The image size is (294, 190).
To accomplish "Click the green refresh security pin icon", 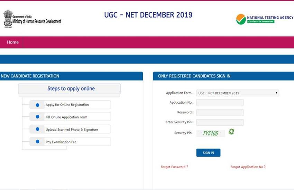I will point(231,132).
